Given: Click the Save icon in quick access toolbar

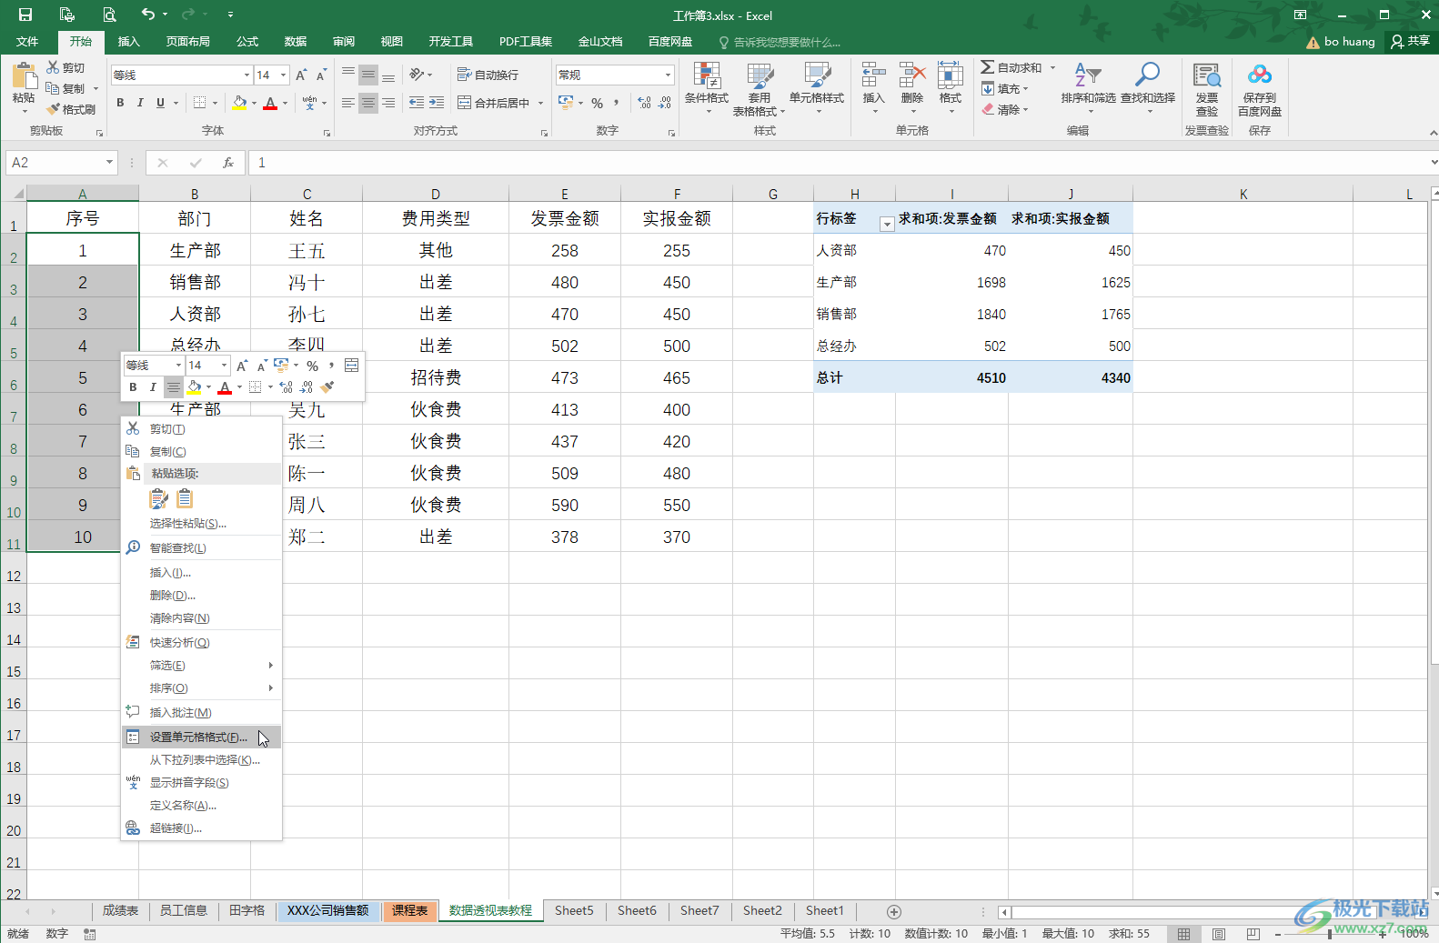Looking at the screenshot, I should pyautogui.click(x=25, y=15).
